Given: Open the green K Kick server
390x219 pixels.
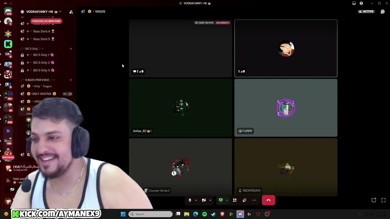Looking at the screenshot, I should pyautogui.click(x=8, y=44).
